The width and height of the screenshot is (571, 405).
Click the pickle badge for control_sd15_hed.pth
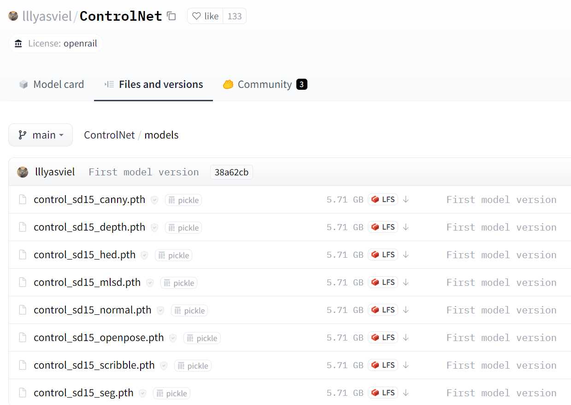tap(173, 255)
